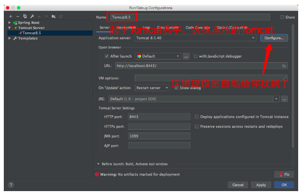
Task: Collapse Before launch section
Action: tap(98, 164)
